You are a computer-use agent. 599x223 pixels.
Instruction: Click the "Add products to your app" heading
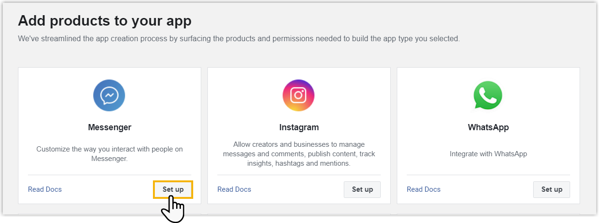[x=105, y=21]
